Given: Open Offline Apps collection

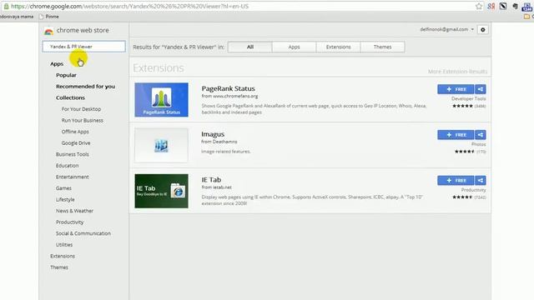Looking at the screenshot, I should 75,132.
